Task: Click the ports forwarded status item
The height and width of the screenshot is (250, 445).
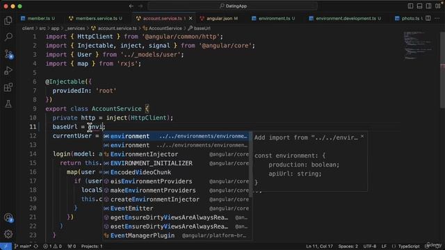Action: (72, 247)
